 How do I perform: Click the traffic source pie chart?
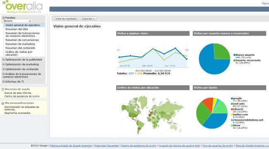point(212,113)
